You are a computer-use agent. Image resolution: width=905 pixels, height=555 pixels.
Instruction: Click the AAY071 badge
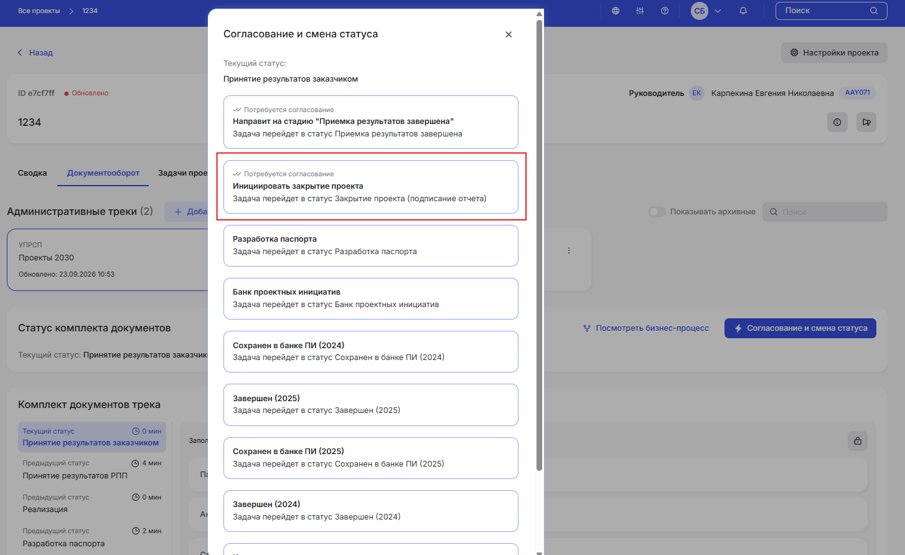858,93
